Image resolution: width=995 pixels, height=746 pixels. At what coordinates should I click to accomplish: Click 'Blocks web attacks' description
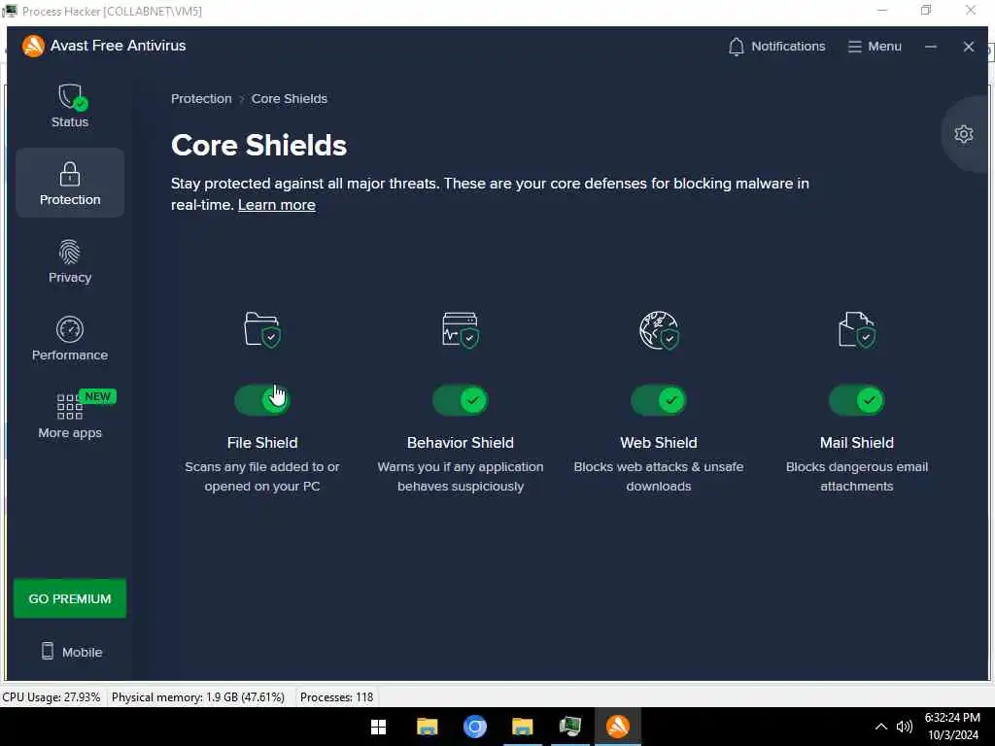pyautogui.click(x=659, y=476)
